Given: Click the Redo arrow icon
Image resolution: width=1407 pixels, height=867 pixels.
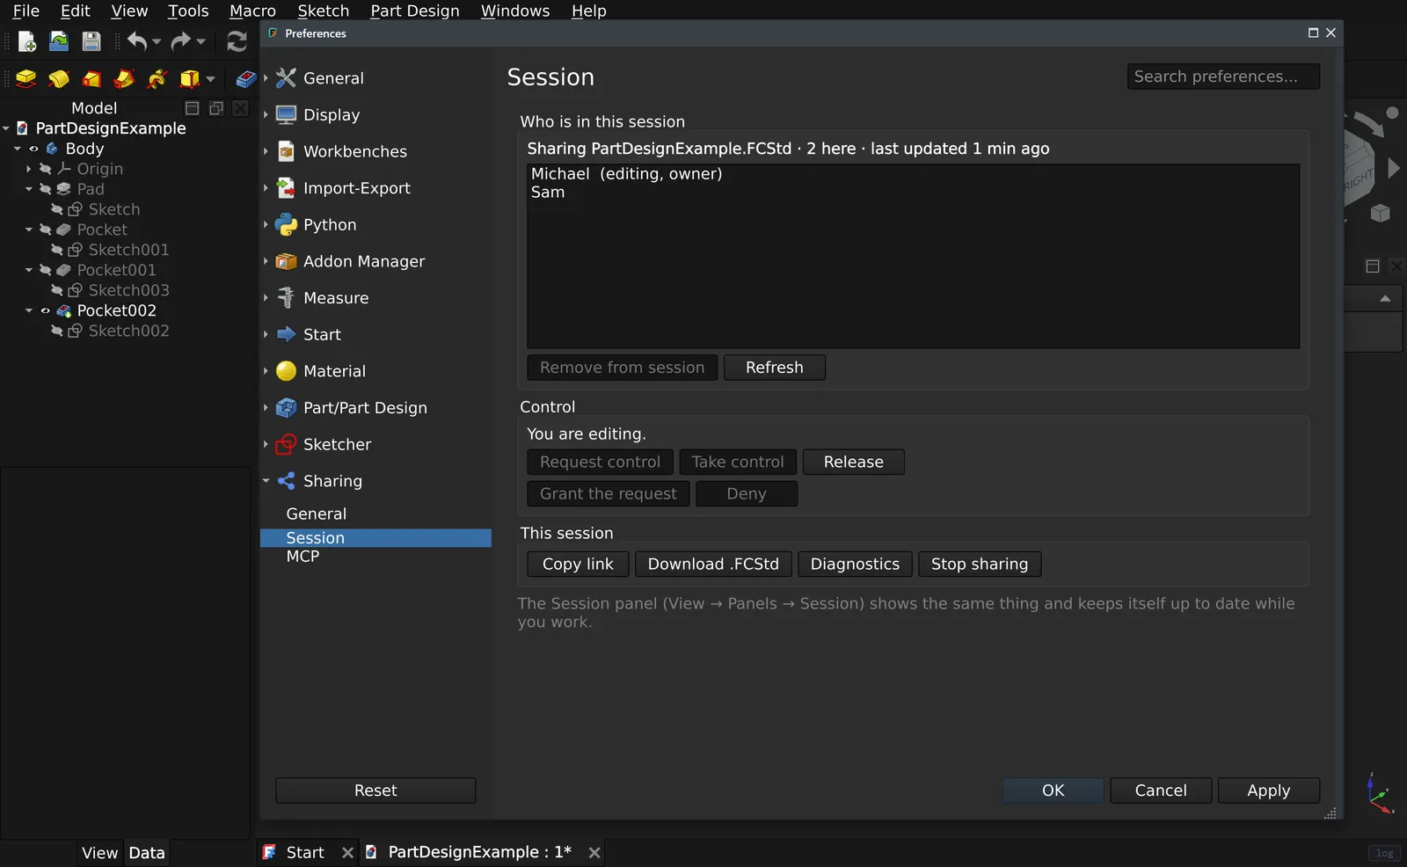Looking at the screenshot, I should point(180,41).
